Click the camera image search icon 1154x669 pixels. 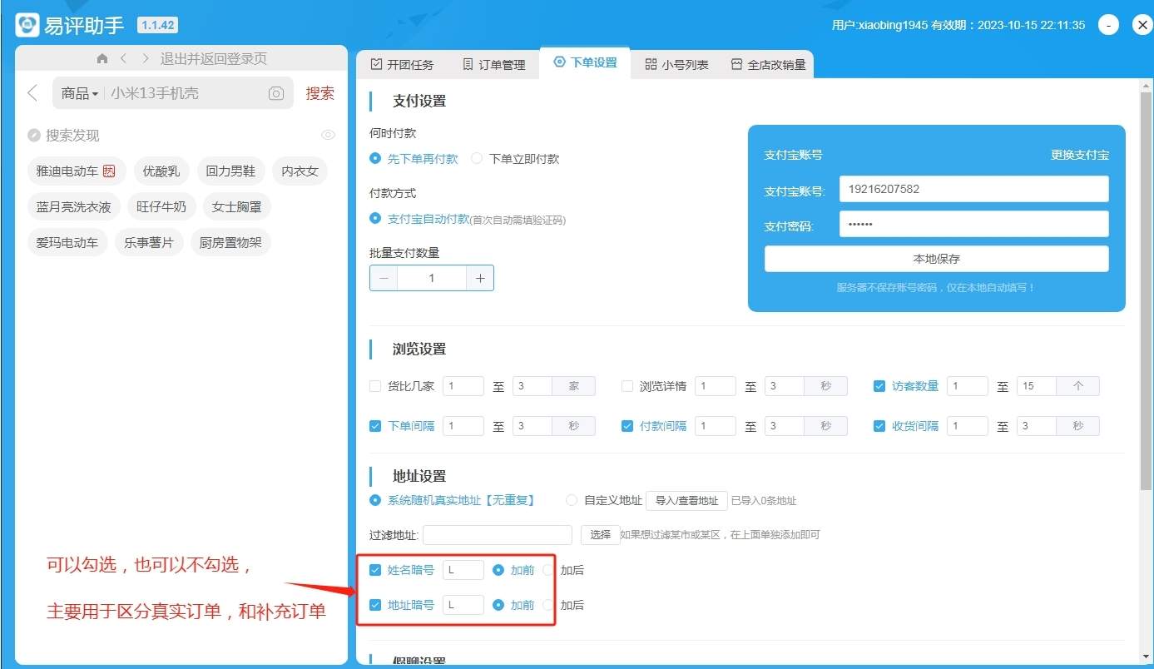276,93
